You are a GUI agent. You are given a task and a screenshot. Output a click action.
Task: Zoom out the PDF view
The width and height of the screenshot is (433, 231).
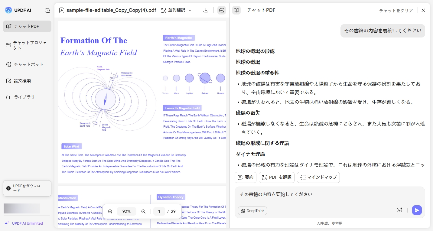(110, 211)
